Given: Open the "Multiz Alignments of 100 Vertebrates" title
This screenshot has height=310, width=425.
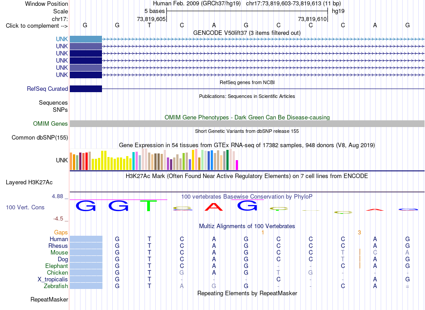Looking at the screenshot, I should pyautogui.click(x=247, y=226).
